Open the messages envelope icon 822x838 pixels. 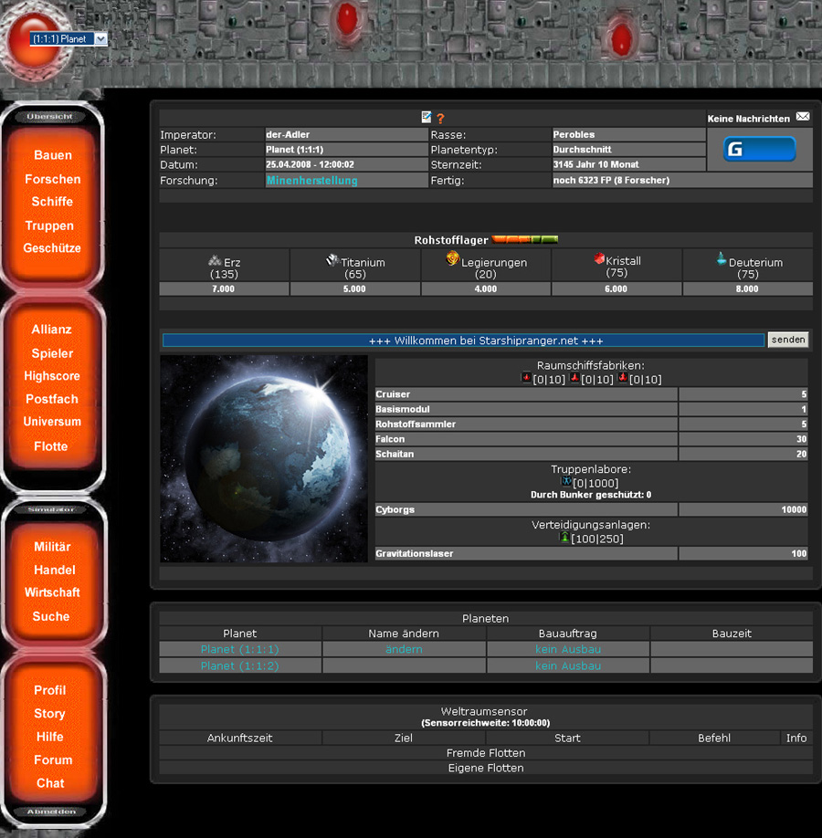(803, 118)
